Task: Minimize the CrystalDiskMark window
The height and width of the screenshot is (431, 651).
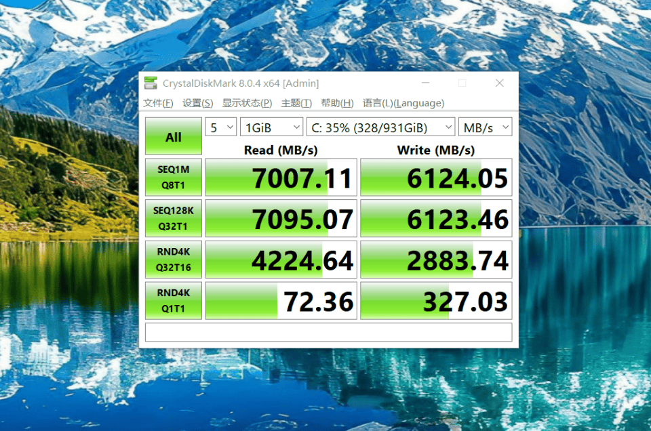Action: click(426, 83)
